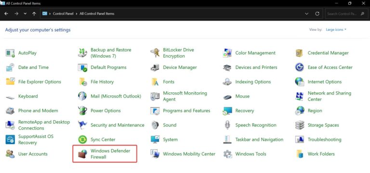Click the Backup and Restore icon
This screenshot has width=370, height=173.
82,53
